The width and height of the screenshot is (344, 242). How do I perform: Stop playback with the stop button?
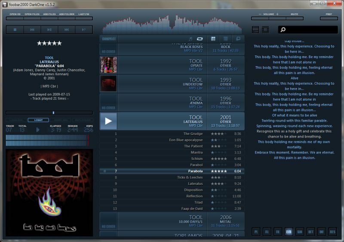click(15, 30)
